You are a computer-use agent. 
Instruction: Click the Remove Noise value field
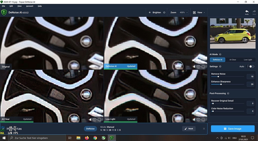[x=250, y=77]
